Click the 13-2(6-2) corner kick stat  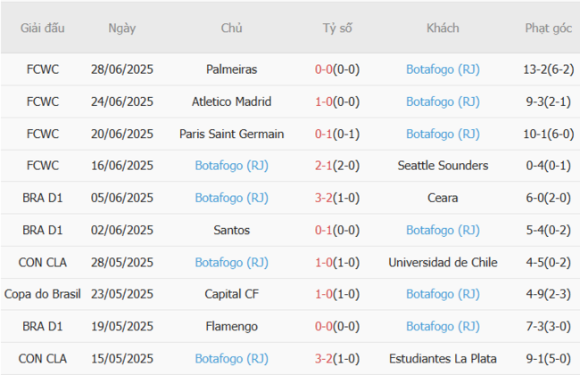click(x=549, y=69)
